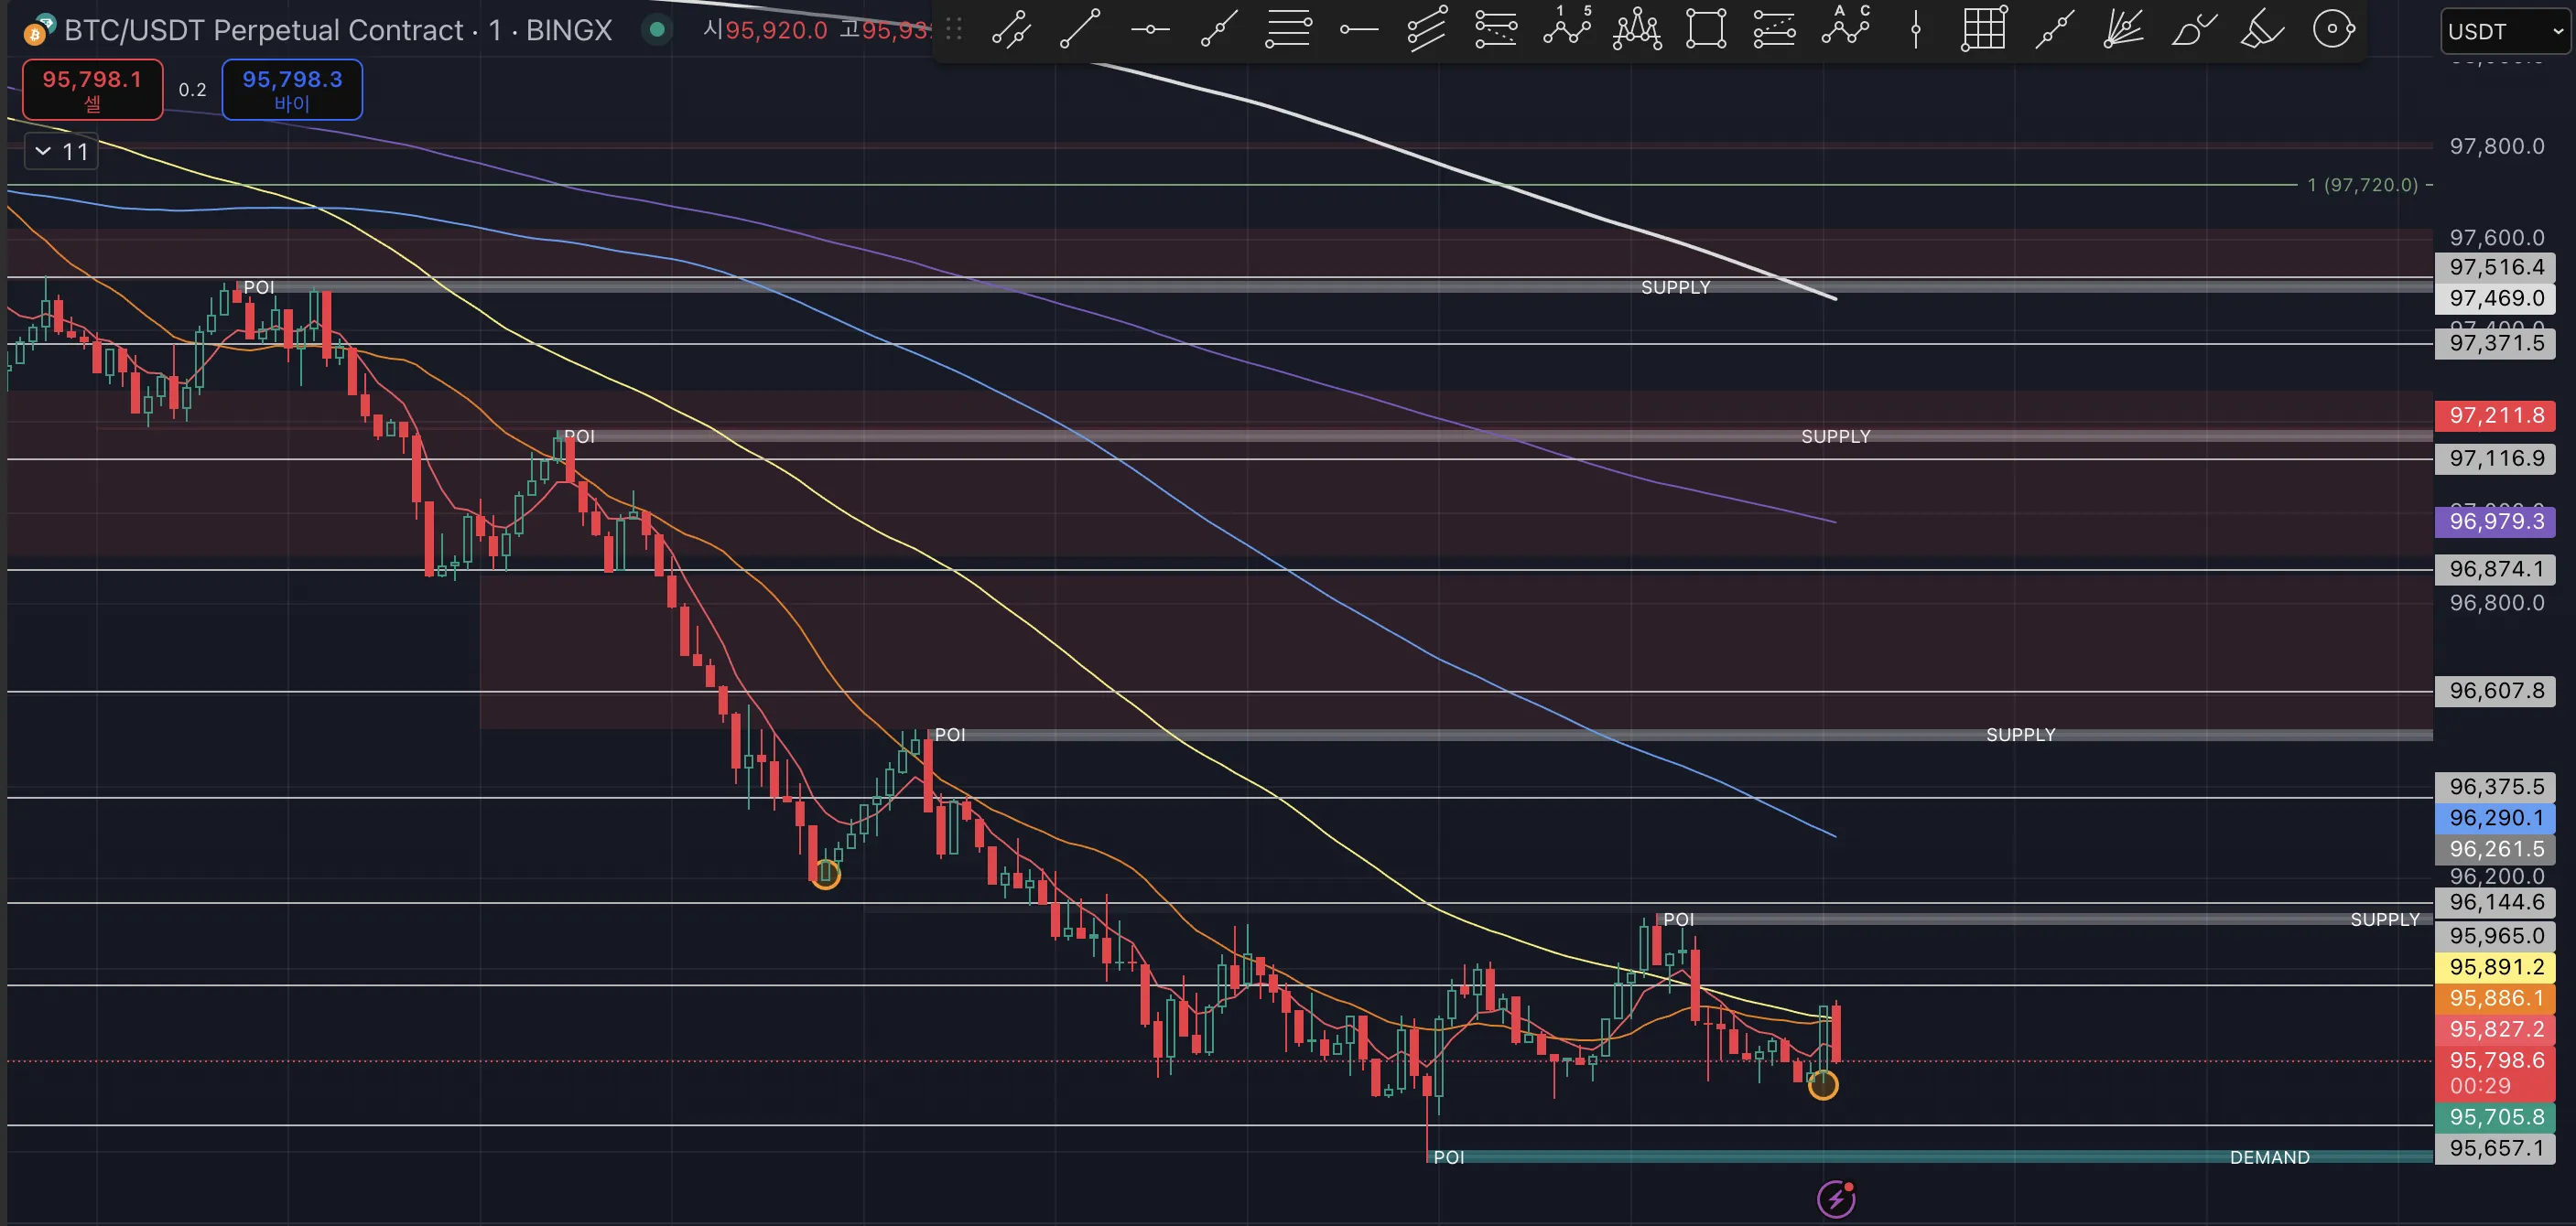Click the 97,516.4 price axis label
The height and width of the screenshot is (1226, 2576).
2495,268
